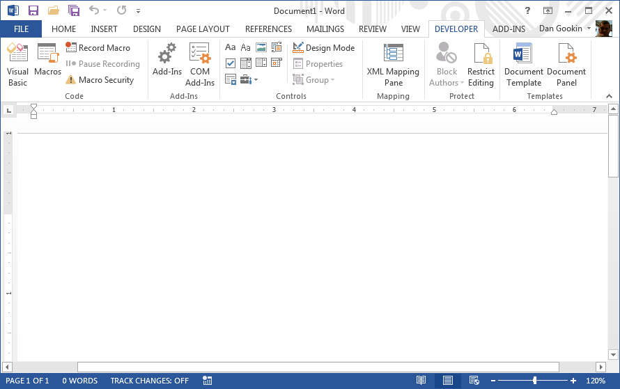Insert Repeating Section content control

coord(230,79)
